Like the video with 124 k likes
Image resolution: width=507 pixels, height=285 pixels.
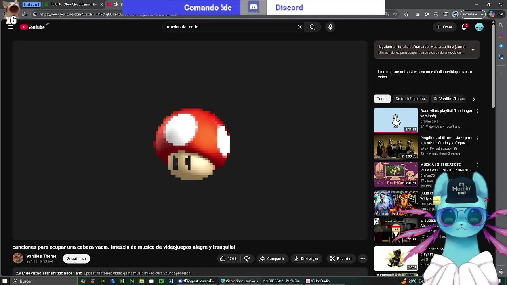228,258
